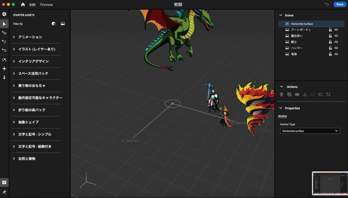Viewport: 348px width, 198px height.
Task: Click the surface icon beside Horizontal Surface
Action: click(287, 24)
